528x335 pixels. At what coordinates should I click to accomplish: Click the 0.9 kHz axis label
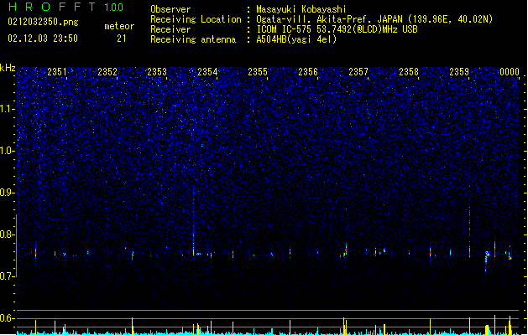[x=7, y=193]
